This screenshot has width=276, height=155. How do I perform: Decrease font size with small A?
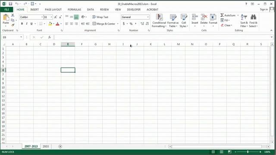coord(60,17)
